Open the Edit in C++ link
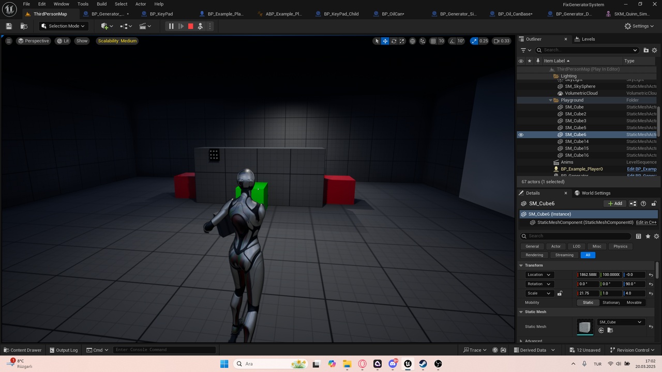This screenshot has height=372, width=662. tap(646, 223)
